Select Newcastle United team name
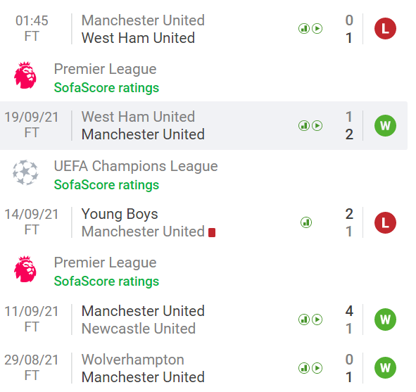416x392 pixels. 139,329
